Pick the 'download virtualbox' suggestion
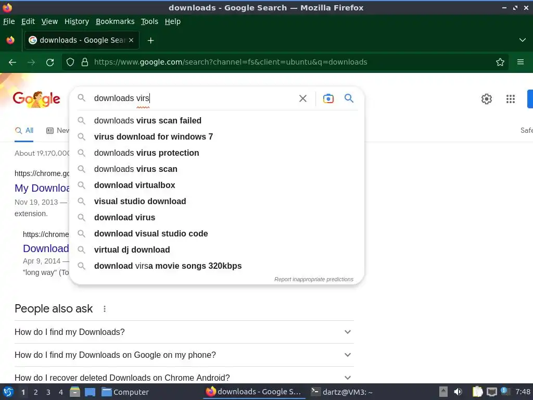 pos(217,185)
